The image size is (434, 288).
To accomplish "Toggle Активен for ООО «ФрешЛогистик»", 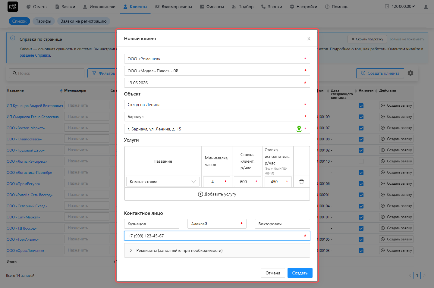I will (x=361, y=251).
